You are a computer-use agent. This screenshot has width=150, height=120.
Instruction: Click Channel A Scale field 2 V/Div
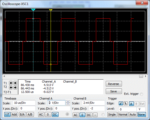(x=56, y=103)
